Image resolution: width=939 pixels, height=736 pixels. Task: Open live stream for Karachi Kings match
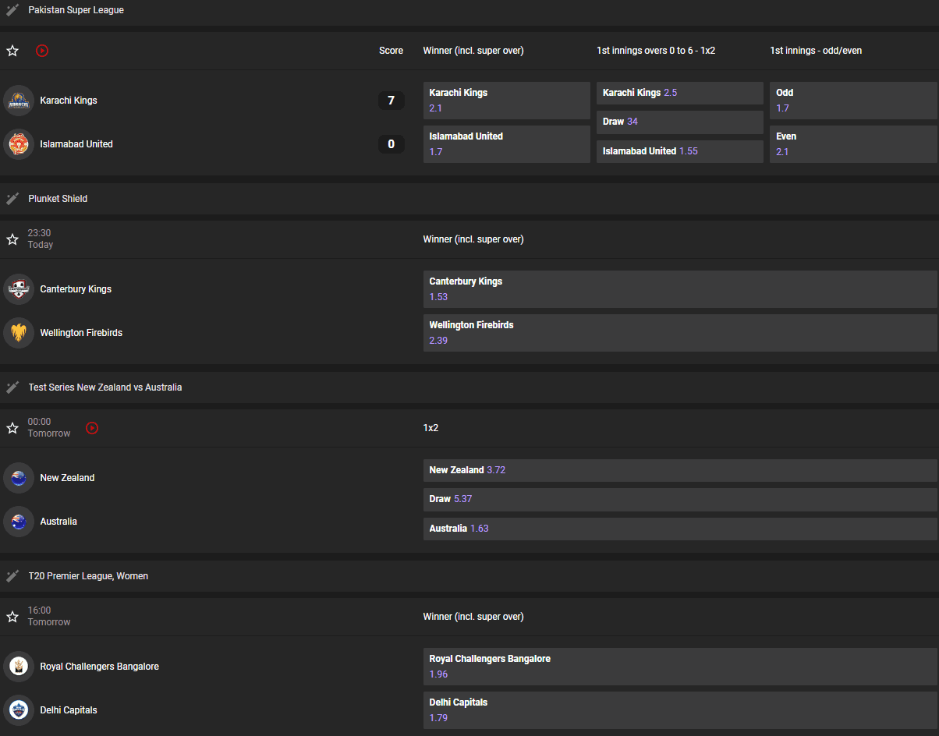coord(42,51)
